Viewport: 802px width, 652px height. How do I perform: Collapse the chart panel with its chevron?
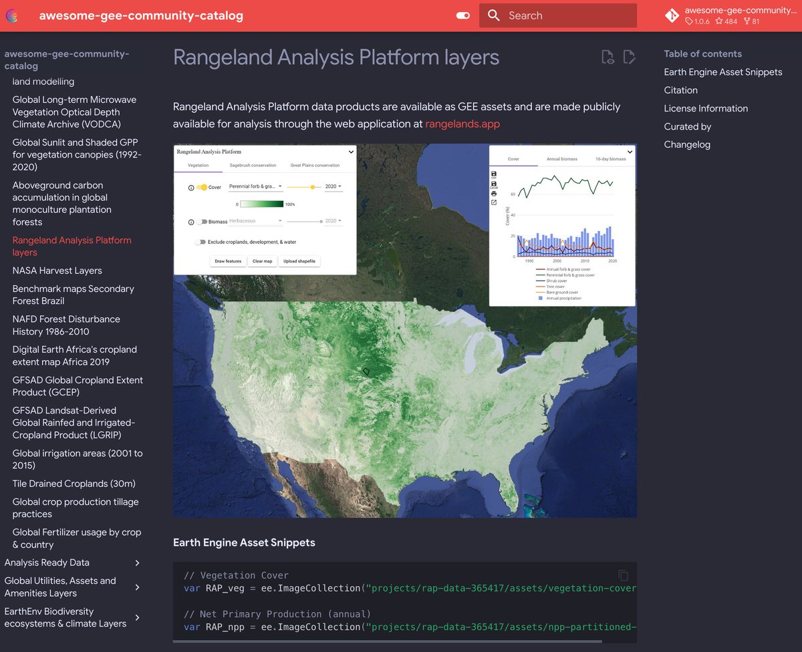pos(630,152)
